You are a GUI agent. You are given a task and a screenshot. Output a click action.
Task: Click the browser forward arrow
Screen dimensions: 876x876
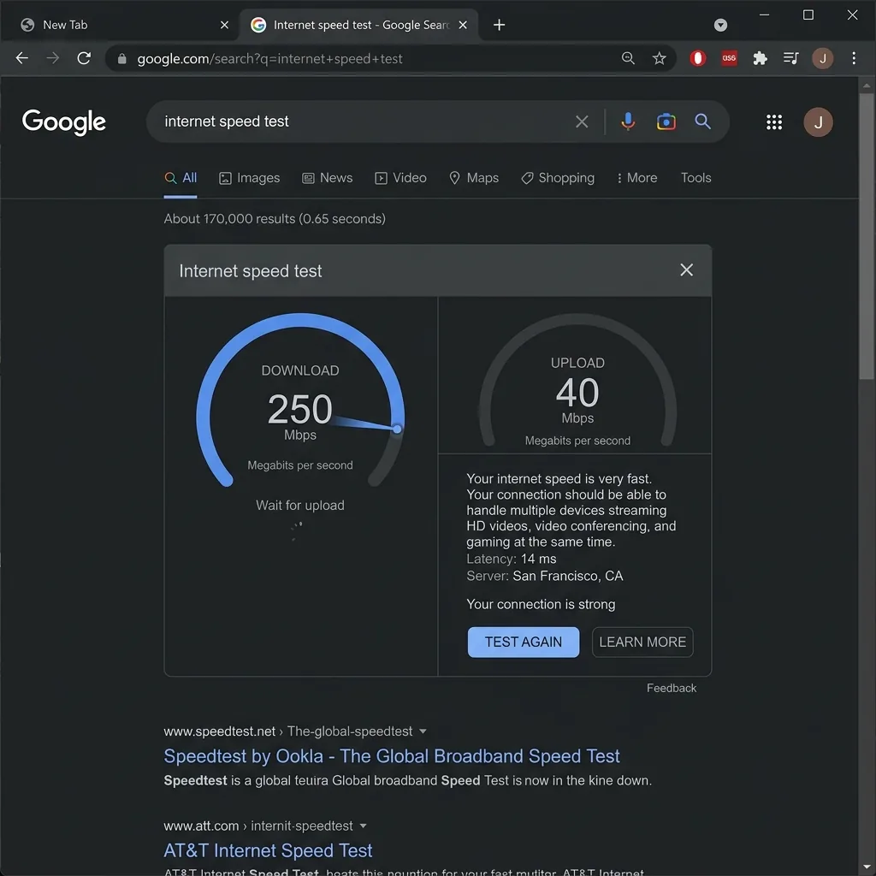(52, 58)
